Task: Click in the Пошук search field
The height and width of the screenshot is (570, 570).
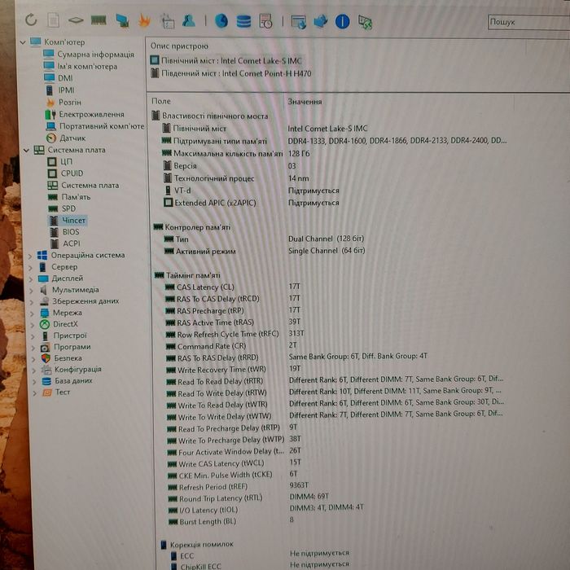Action: 529,22
